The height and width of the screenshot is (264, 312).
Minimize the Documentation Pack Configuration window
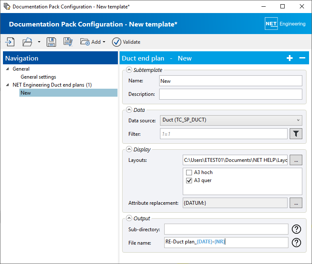click(x=264, y=6)
